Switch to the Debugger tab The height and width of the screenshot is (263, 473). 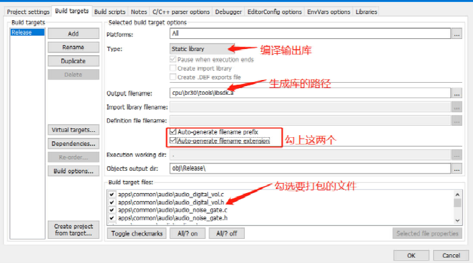(228, 11)
